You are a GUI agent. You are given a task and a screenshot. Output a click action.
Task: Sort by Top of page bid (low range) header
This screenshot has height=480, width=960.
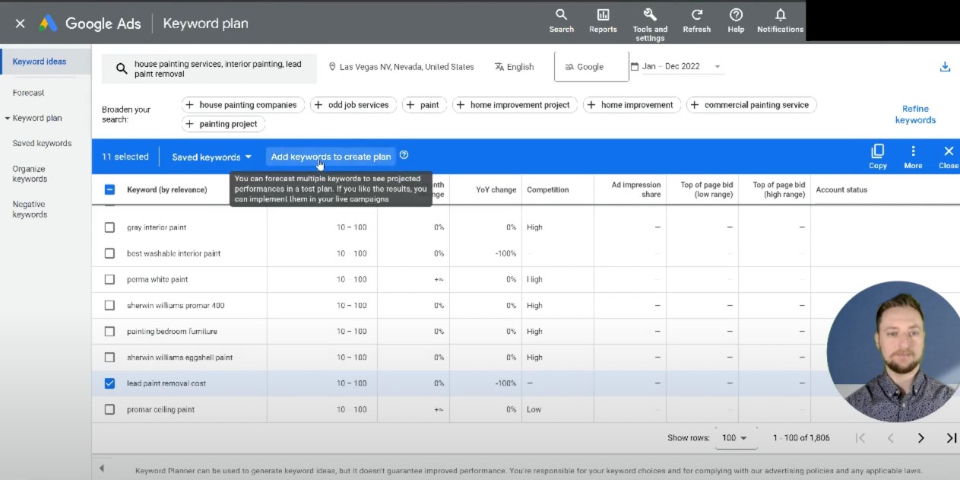click(707, 189)
